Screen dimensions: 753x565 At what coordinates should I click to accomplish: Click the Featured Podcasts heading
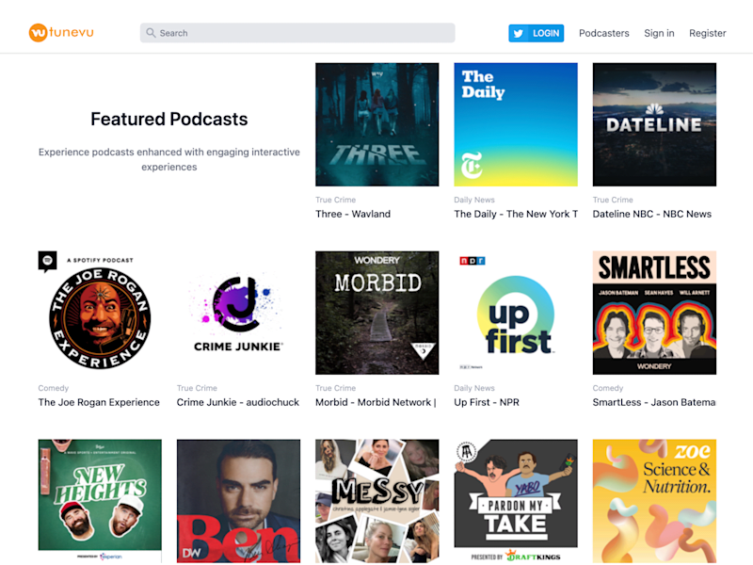(169, 120)
